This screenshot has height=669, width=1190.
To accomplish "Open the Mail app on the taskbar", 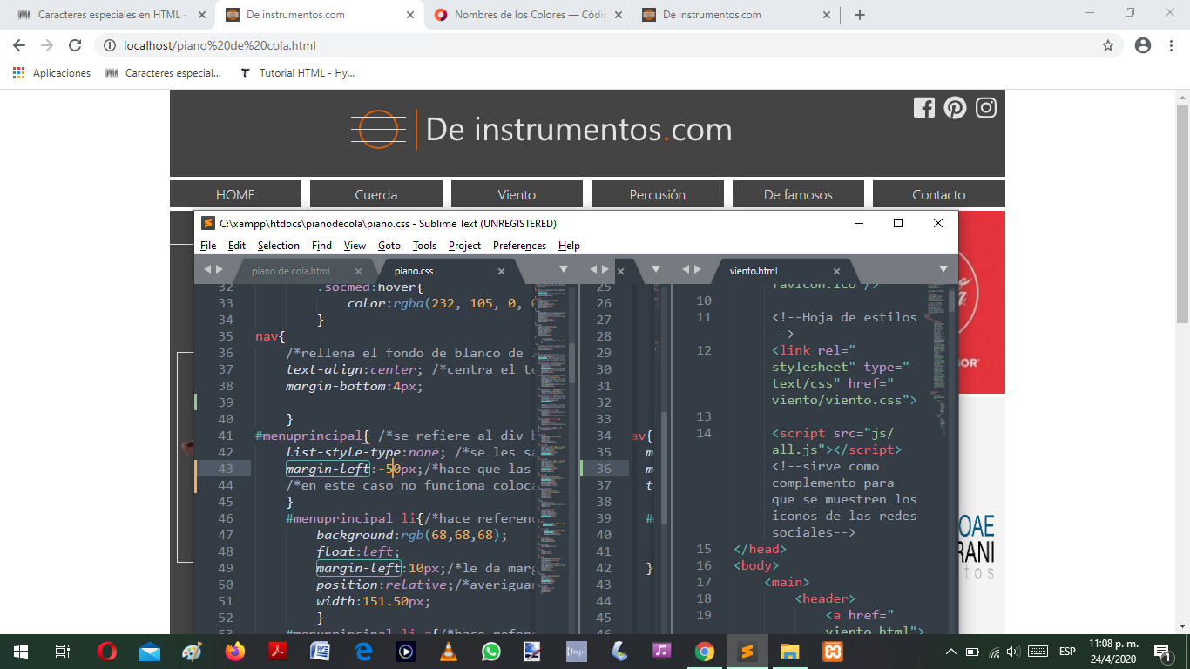I will (150, 652).
